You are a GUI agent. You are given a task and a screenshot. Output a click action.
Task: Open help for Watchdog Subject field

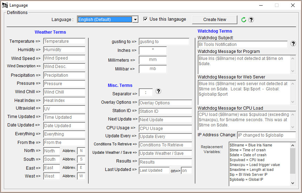(x=294, y=44)
